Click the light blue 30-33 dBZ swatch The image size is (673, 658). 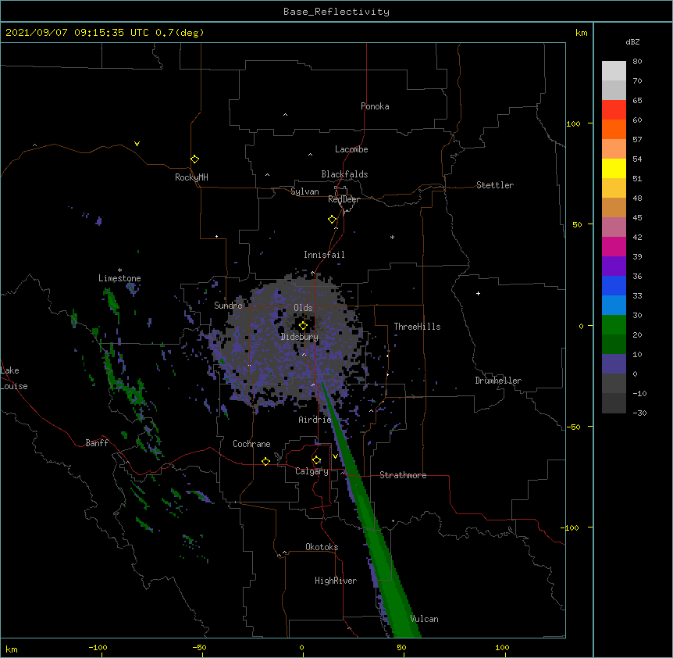coord(614,306)
